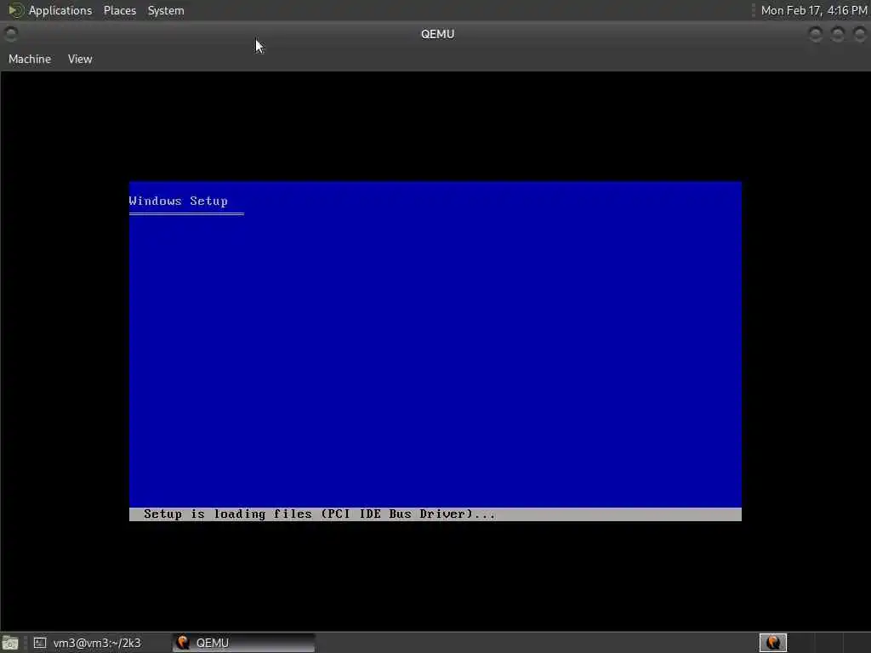Click the QEMU taskbar item
The height and width of the screenshot is (653, 871).
tap(244, 643)
